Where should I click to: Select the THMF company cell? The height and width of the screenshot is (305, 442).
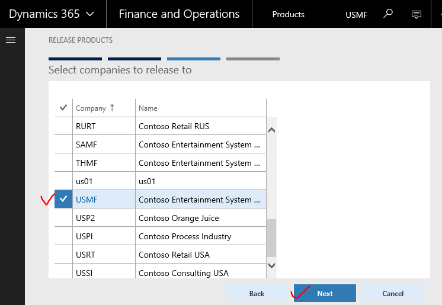click(104, 163)
